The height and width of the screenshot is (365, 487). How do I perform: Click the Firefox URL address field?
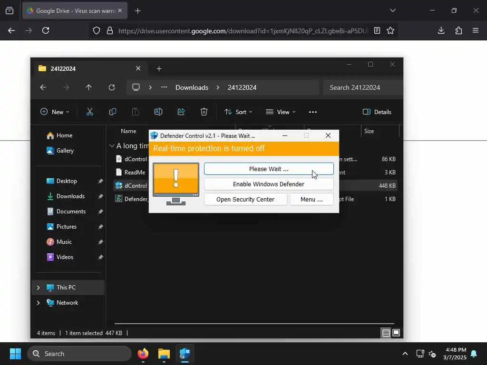243,31
